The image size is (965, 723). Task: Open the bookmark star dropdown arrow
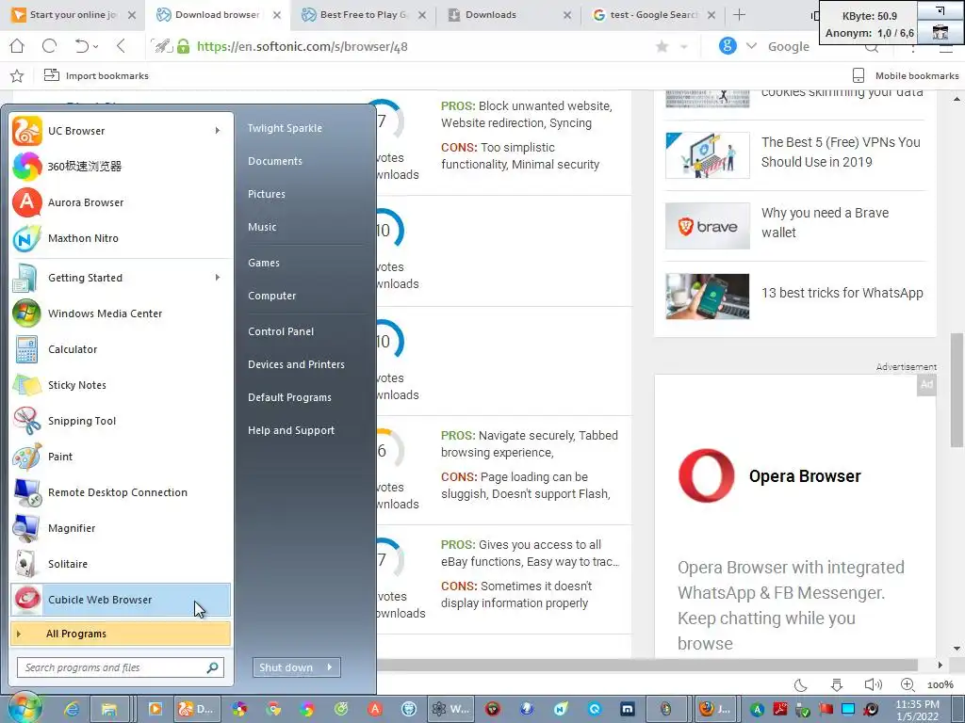click(x=684, y=47)
